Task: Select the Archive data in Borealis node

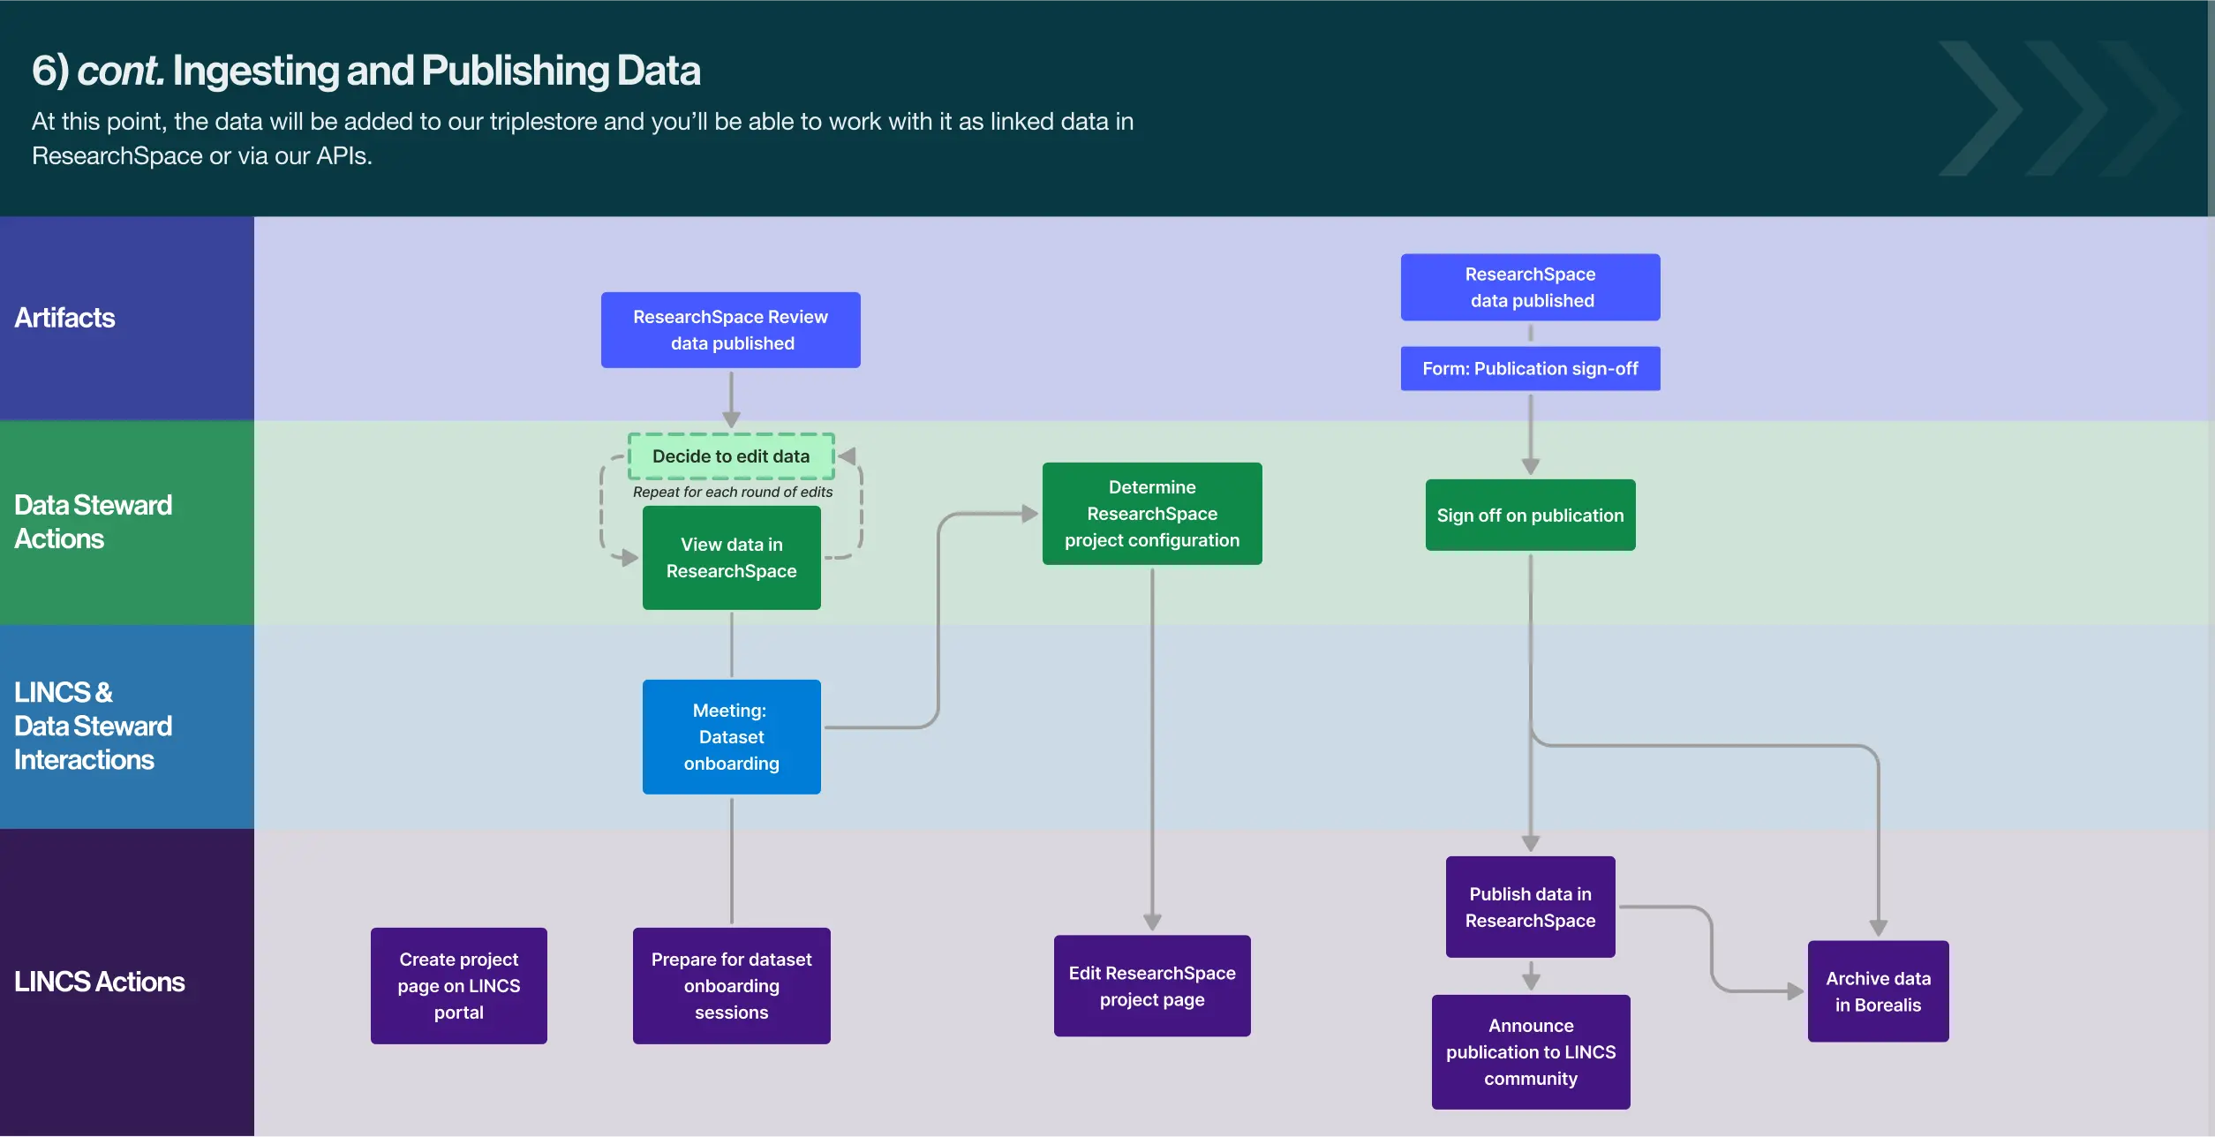Action: pos(1878,991)
